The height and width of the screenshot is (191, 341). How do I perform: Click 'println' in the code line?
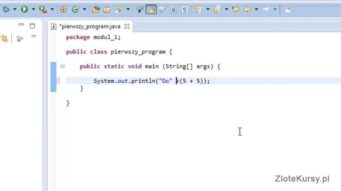pyautogui.click(x=143, y=81)
